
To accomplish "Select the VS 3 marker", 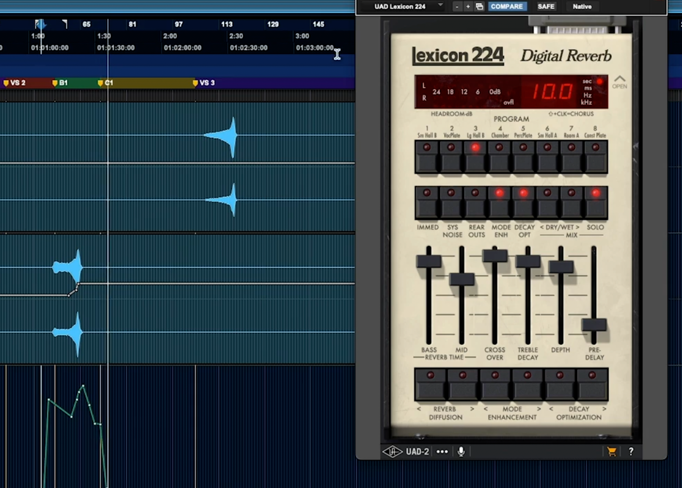I will tap(203, 83).
